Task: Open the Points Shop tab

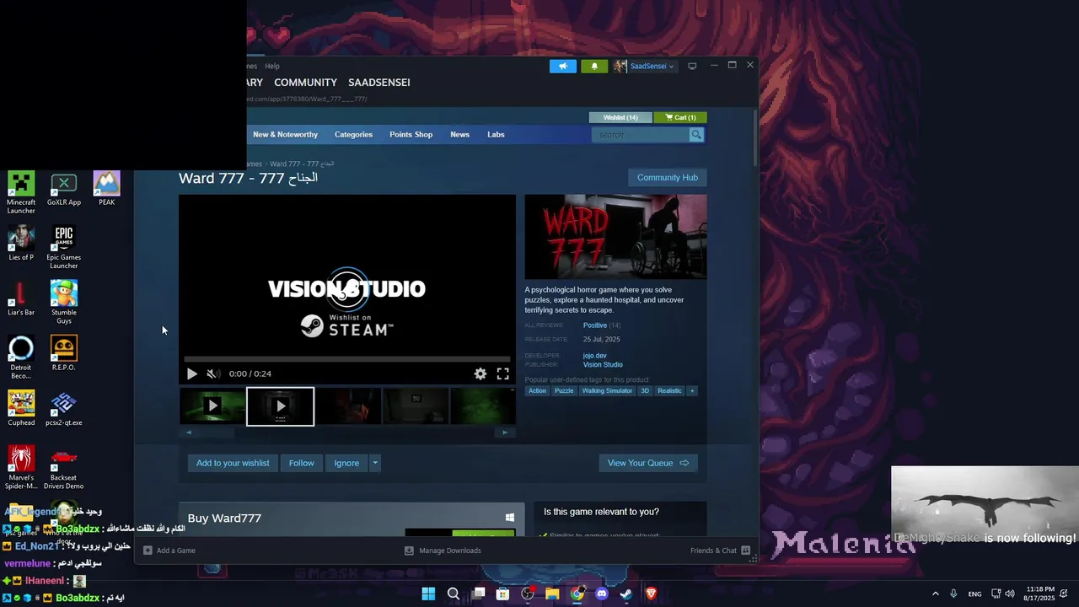Action: (x=411, y=135)
